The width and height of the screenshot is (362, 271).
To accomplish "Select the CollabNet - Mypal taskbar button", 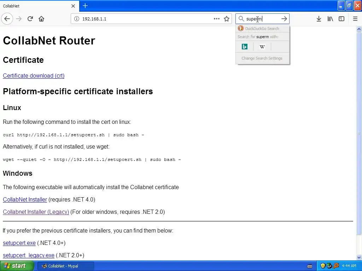I will click(65, 266).
